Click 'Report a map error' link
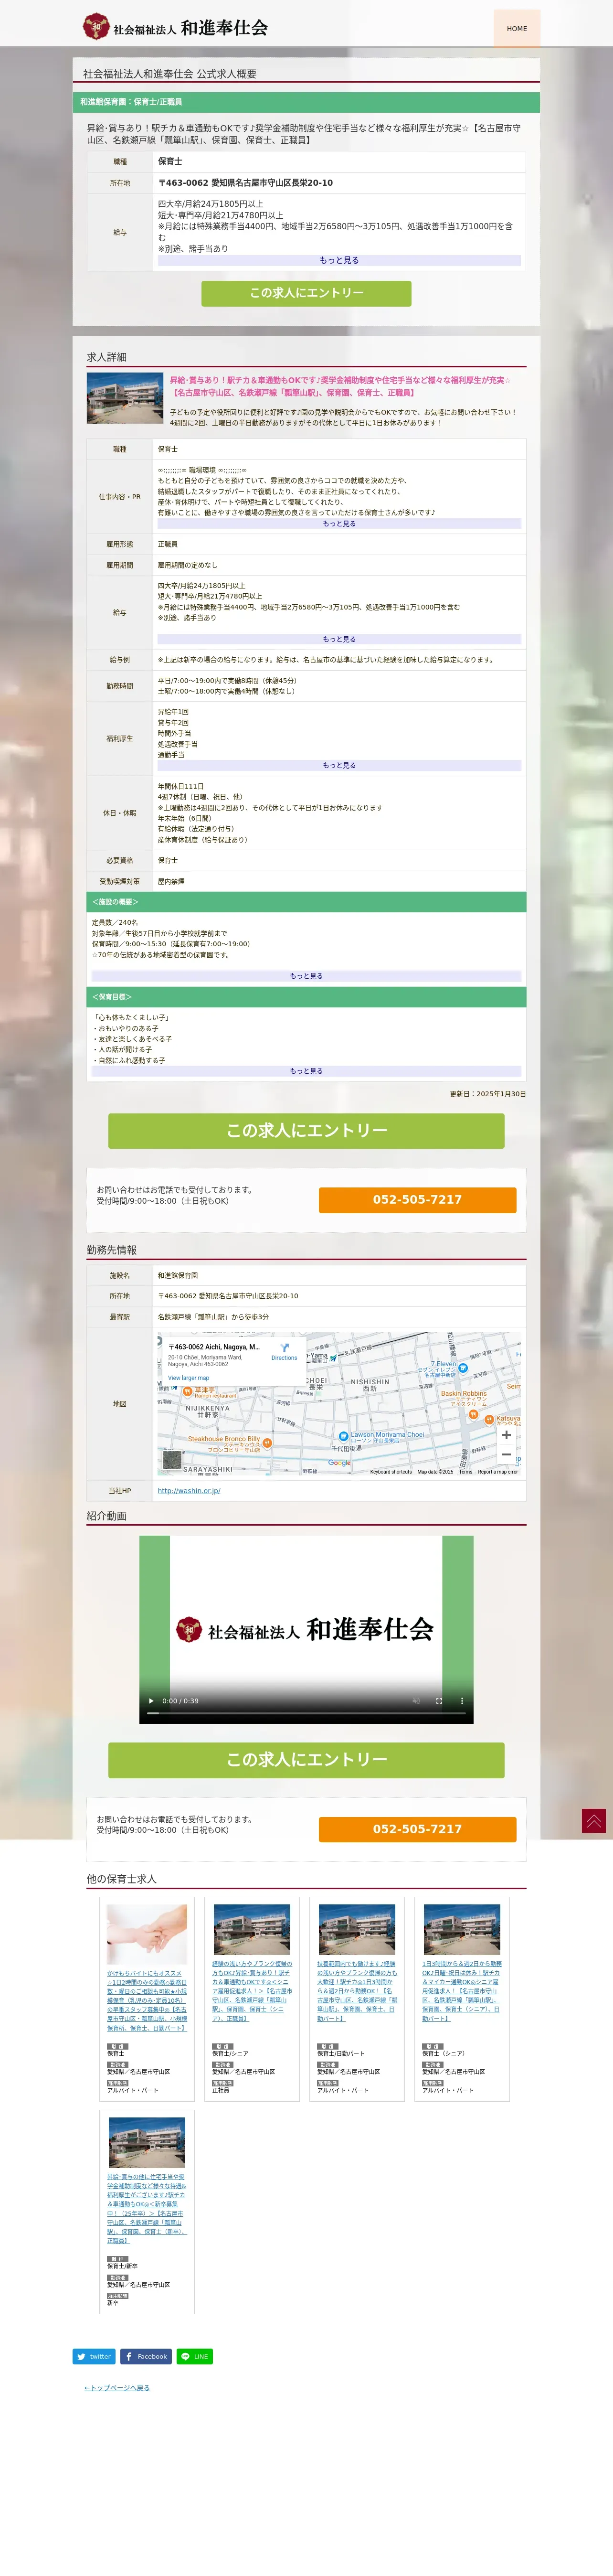This screenshot has width=613, height=2576. pos(498,1472)
